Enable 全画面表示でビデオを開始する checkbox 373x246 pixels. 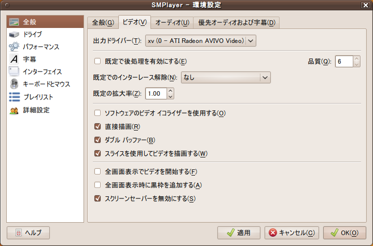[98, 171]
